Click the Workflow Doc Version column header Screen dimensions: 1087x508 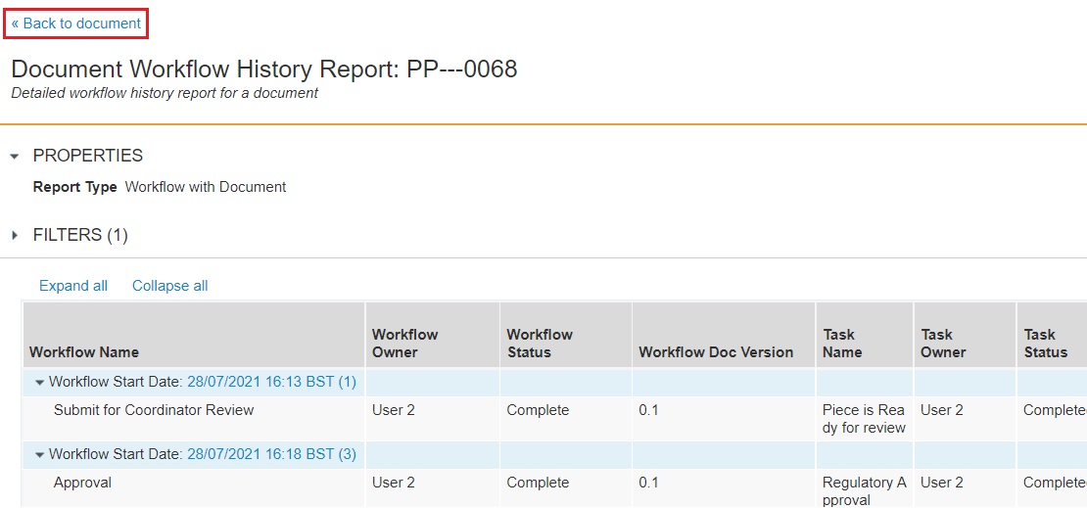click(716, 352)
